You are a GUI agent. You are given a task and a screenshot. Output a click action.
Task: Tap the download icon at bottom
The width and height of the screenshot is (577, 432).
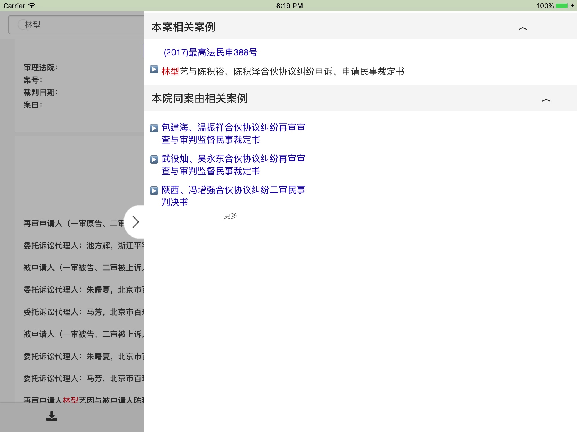tap(52, 416)
